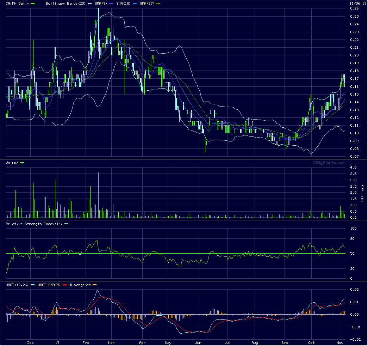
Task: Click the green CA:MN Daily legend swatch
Action: point(33,3)
